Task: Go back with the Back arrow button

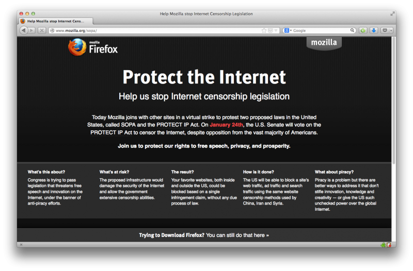Action: pos(23,30)
